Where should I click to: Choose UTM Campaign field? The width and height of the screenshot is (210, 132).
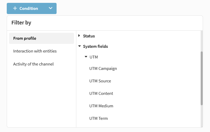pos(103,69)
